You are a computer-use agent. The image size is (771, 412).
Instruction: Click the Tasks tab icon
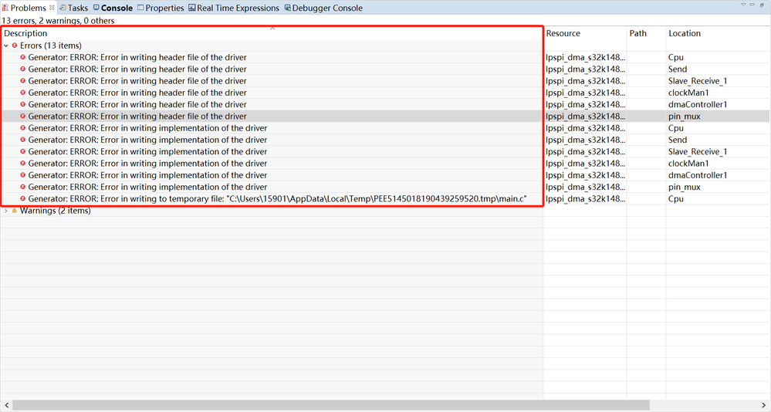(63, 8)
